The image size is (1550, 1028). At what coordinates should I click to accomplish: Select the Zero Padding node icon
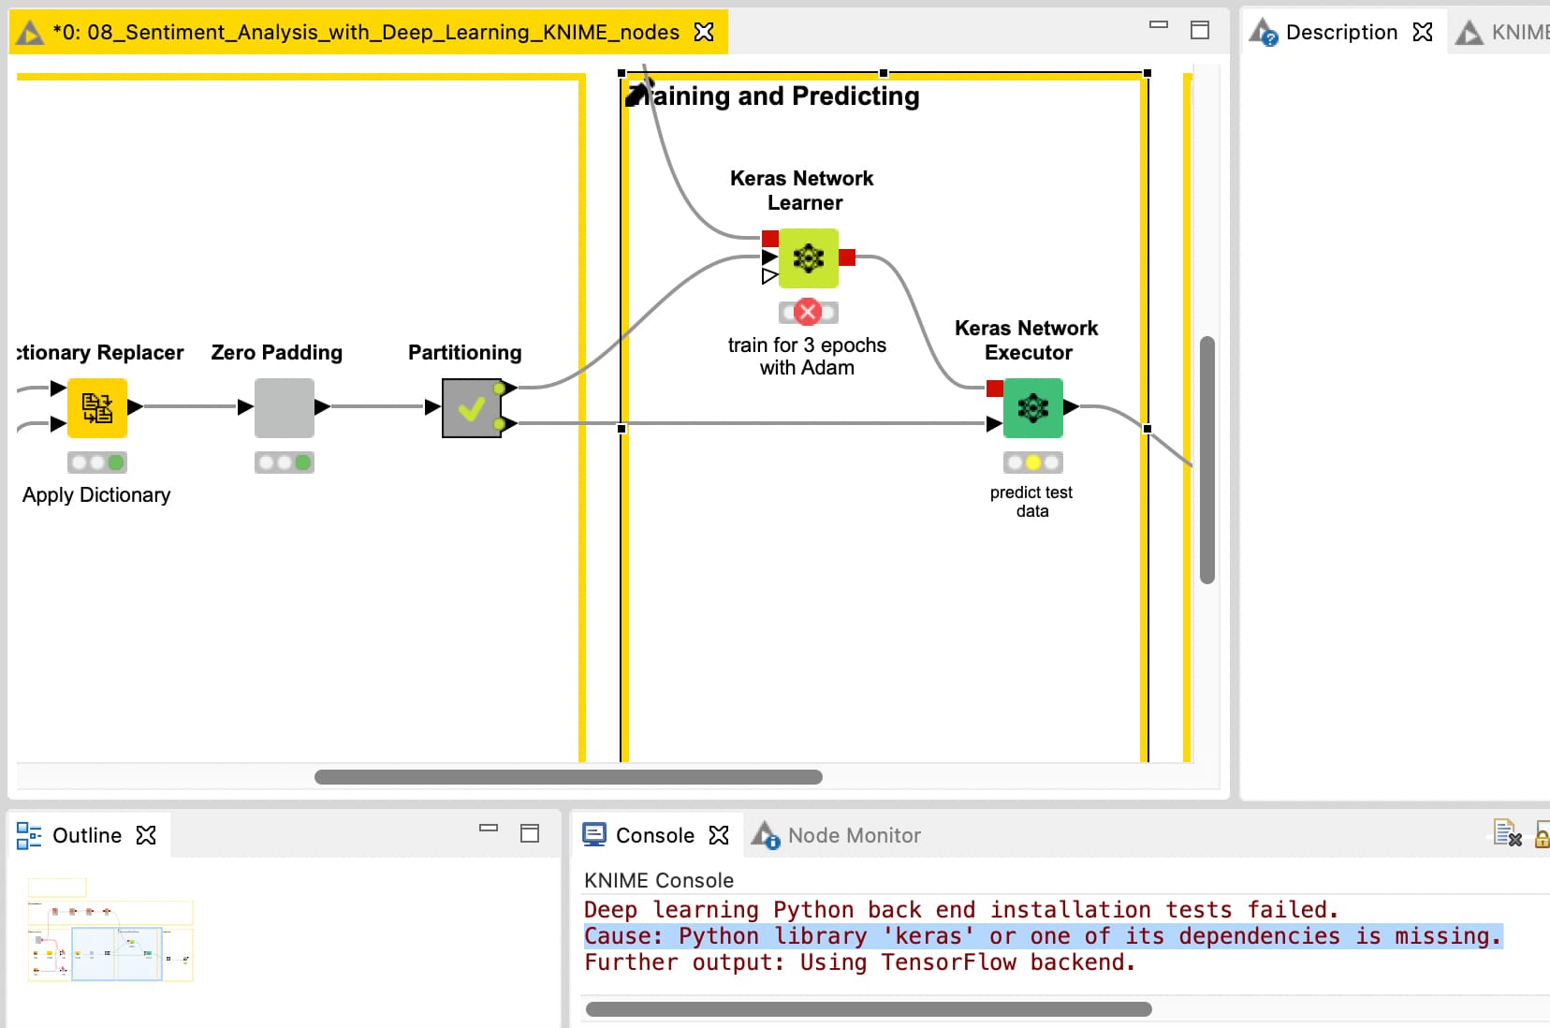285,408
